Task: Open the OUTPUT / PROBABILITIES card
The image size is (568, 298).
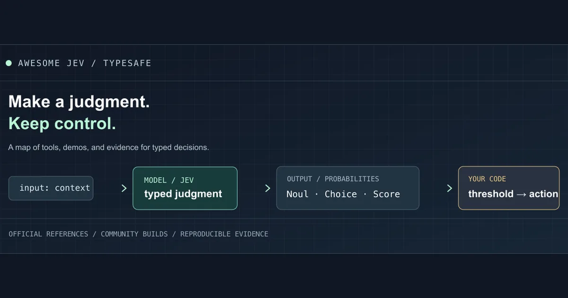Action: click(x=348, y=188)
